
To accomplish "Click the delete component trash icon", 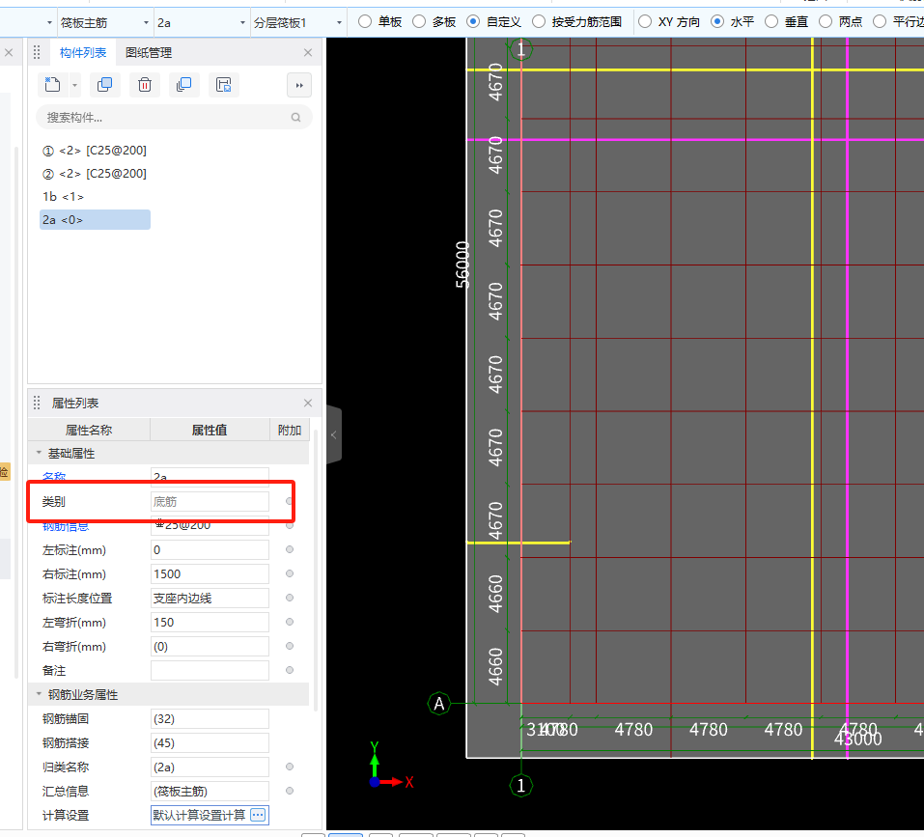I will point(145,85).
